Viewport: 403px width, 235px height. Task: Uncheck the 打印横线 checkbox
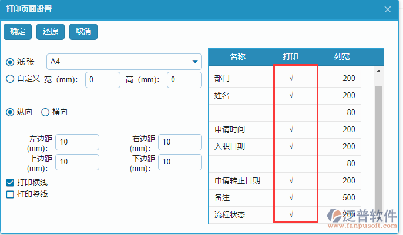tap(10, 183)
